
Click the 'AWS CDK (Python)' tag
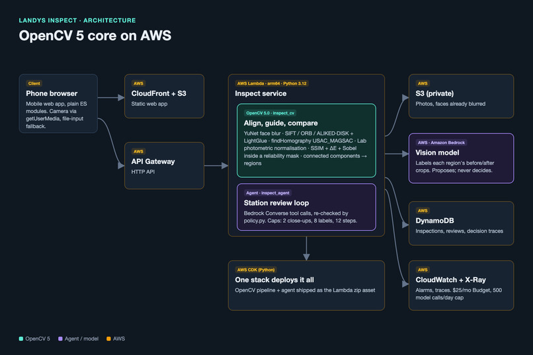(x=256, y=270)
